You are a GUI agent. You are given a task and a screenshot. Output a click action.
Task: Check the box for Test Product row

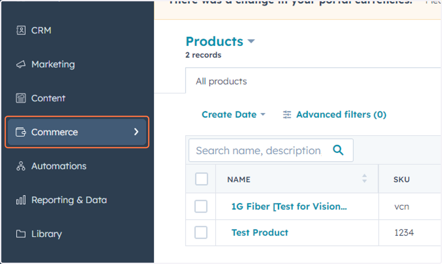coord(201,232)
